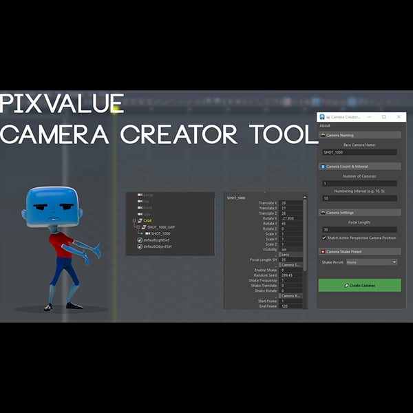Click the Camera Creator window app icon

click(322, 117)
